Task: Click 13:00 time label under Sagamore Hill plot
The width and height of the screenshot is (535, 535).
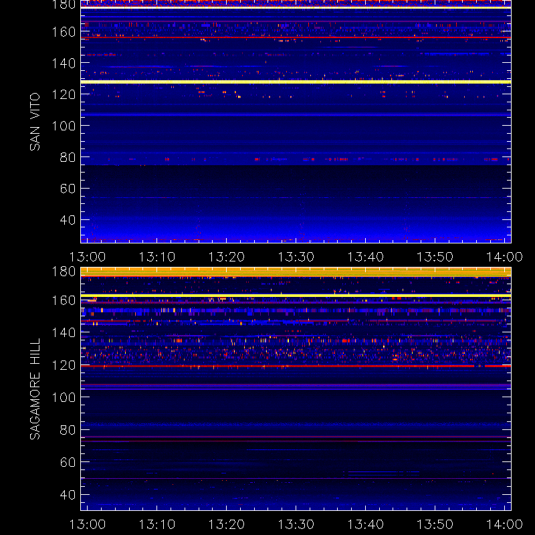Action: tap(88, 524)
